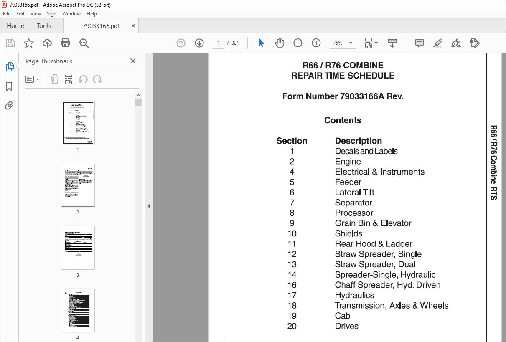Add a comment with the sticky note icon
This screenshot has width=506, height=342.
pos(420,43)
